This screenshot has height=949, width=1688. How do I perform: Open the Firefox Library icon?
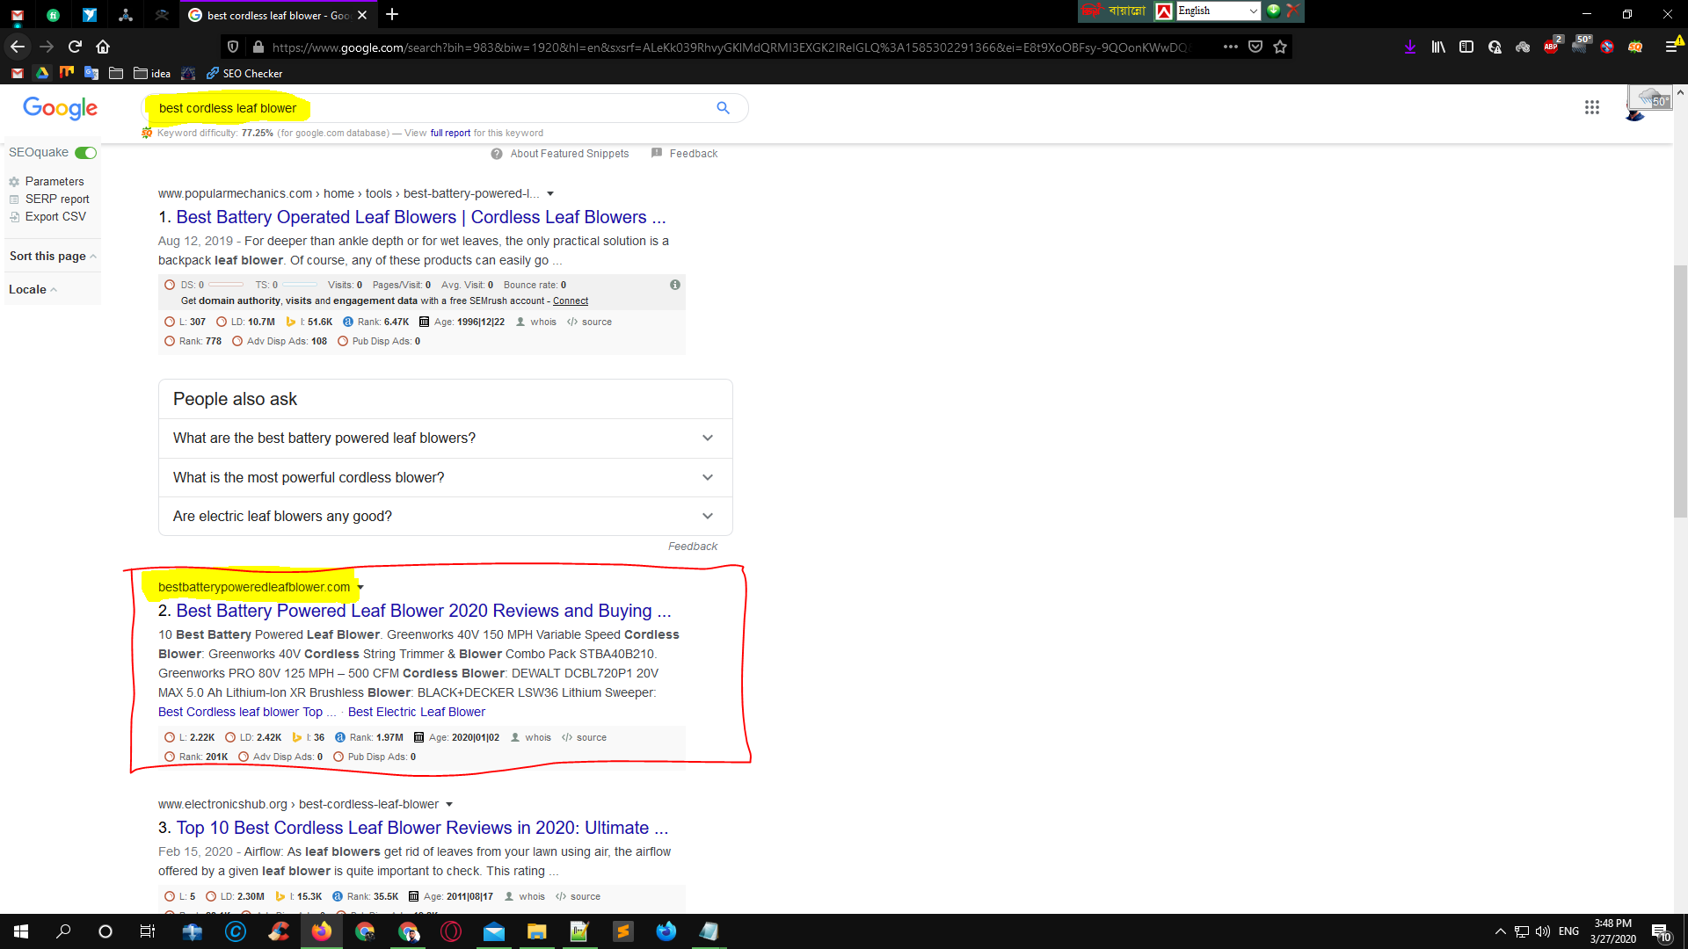point(1438,47)
